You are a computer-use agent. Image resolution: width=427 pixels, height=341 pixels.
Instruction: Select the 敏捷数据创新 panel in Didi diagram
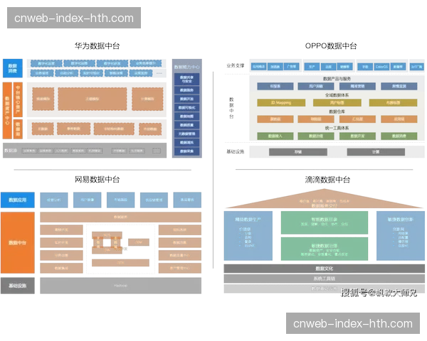(400, 236)
